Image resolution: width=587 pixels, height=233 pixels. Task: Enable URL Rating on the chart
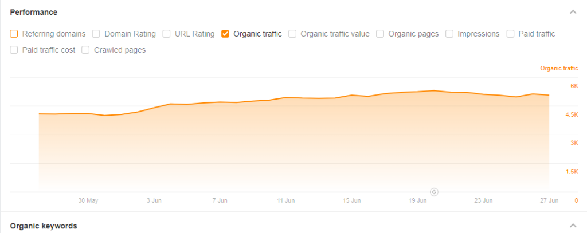click(167, 34)
